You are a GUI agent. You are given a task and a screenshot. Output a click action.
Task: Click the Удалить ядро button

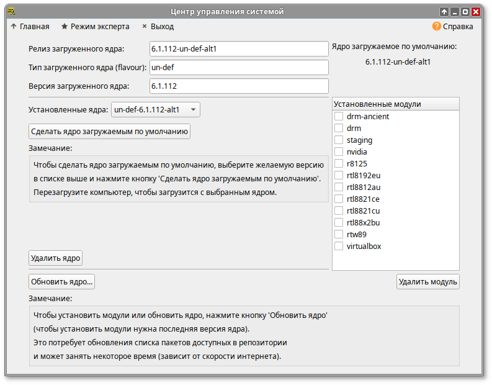click(x=56, y=258)
